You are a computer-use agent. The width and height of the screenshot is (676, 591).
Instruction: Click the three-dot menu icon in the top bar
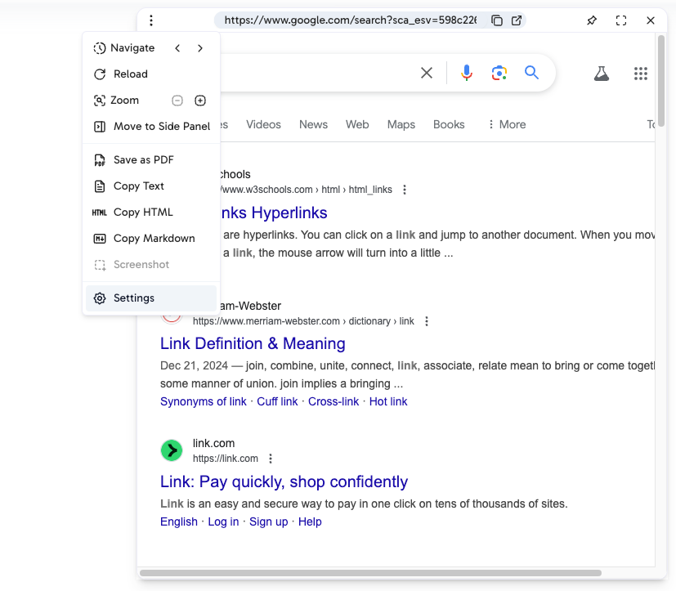pos(151,20)
